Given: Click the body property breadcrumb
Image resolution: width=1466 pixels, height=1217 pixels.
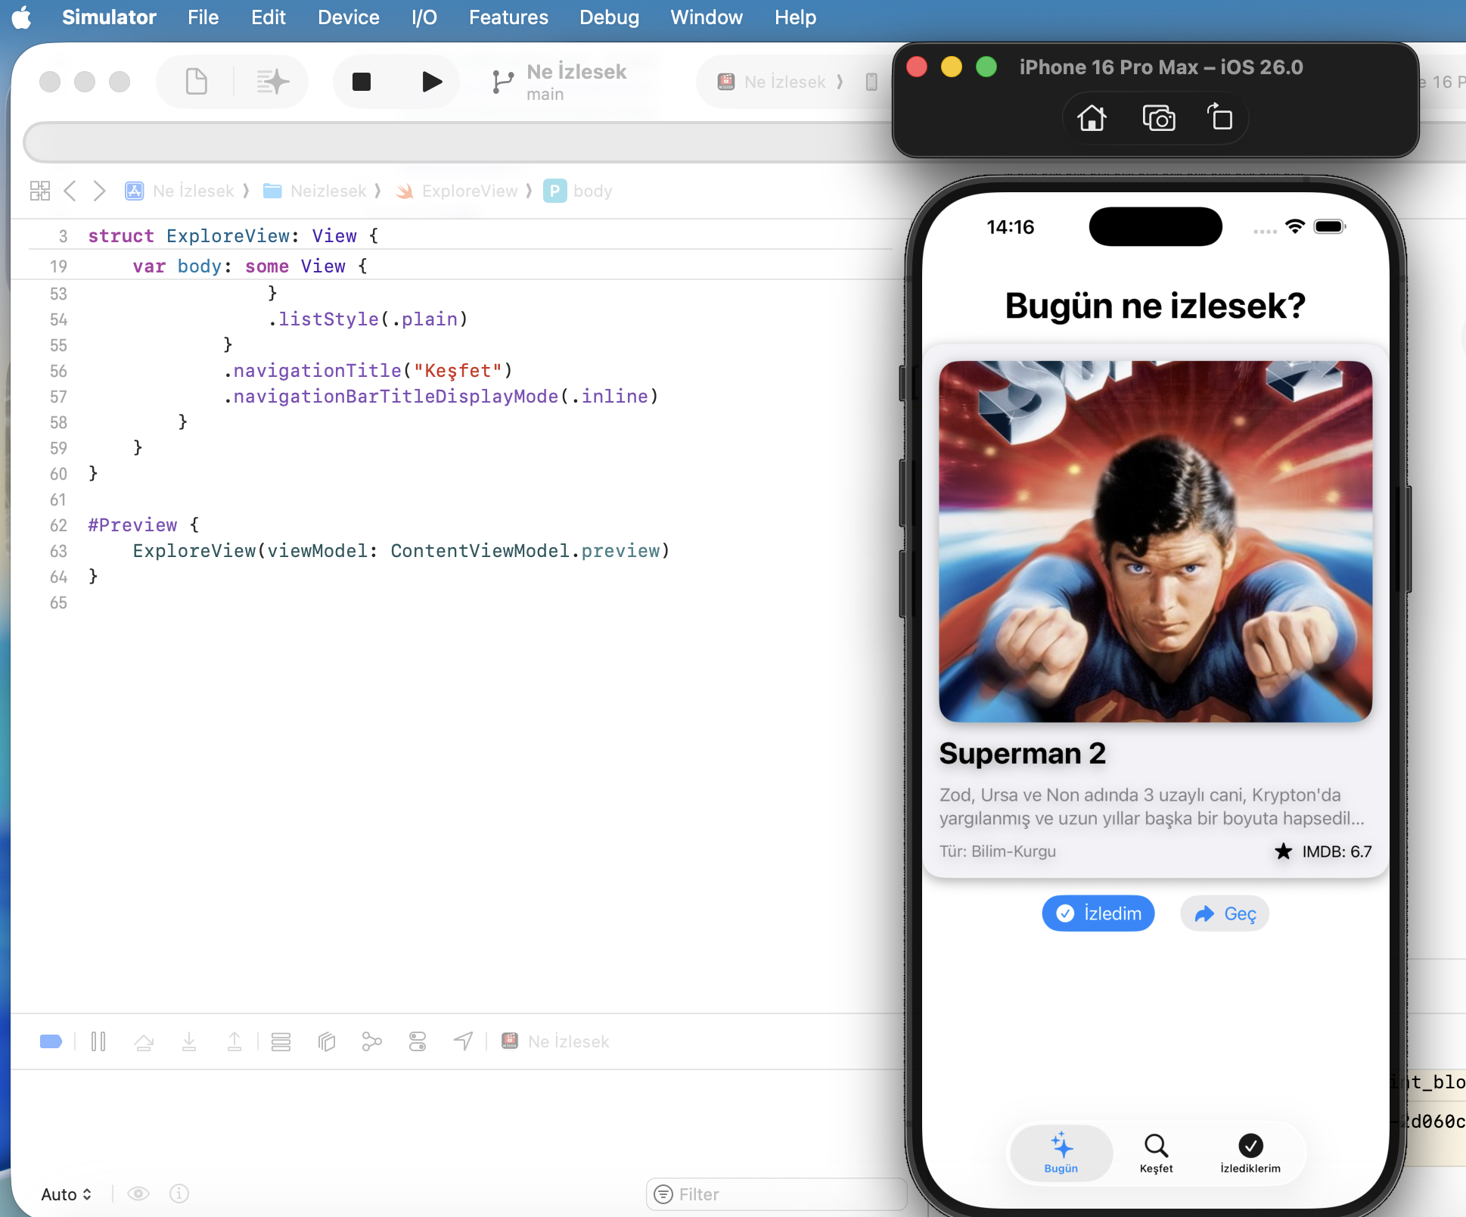Looking at the screenshot, I should tap(578, 191).
